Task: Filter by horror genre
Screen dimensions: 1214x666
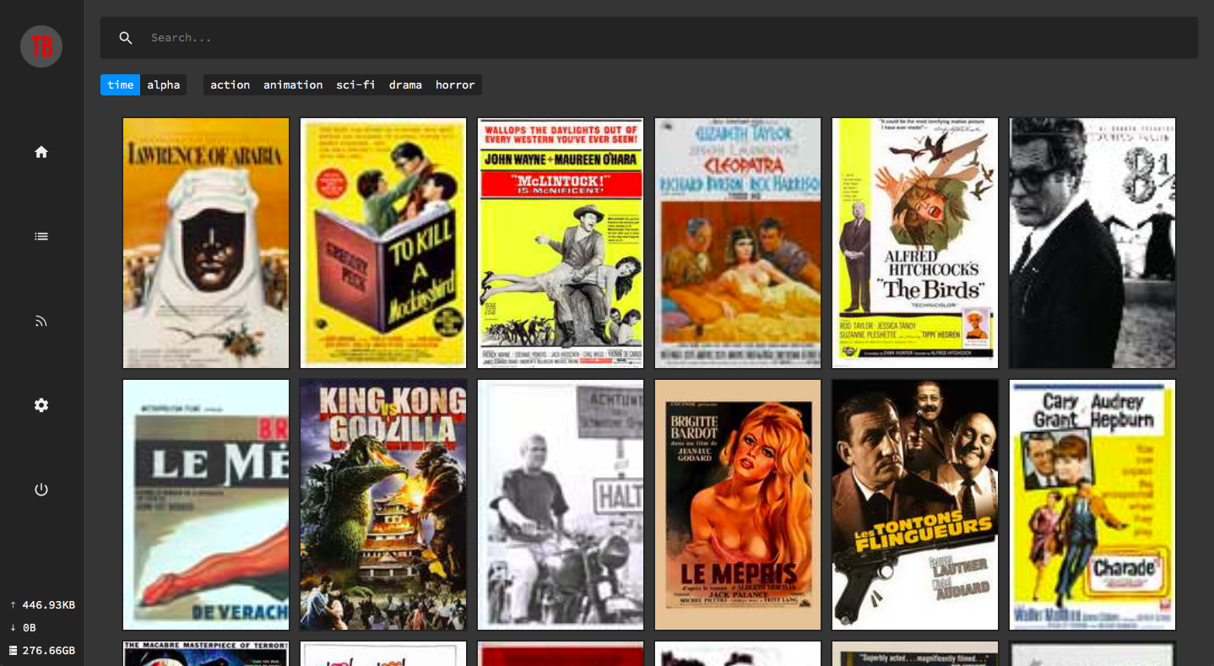Action: click(x=455, y=84)
